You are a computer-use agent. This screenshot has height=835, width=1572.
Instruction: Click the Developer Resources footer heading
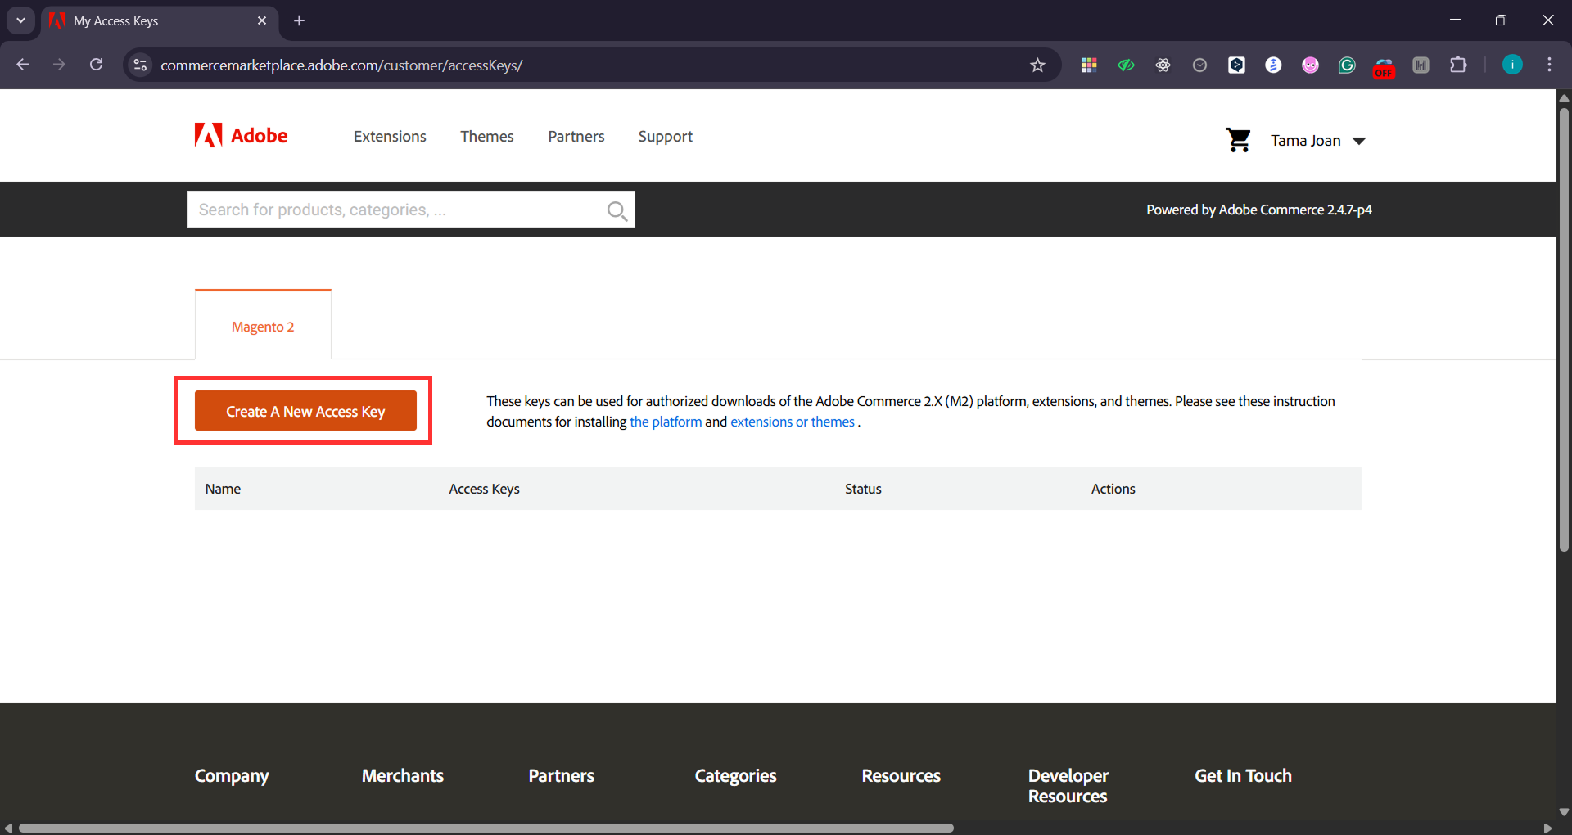(1068, 786)
